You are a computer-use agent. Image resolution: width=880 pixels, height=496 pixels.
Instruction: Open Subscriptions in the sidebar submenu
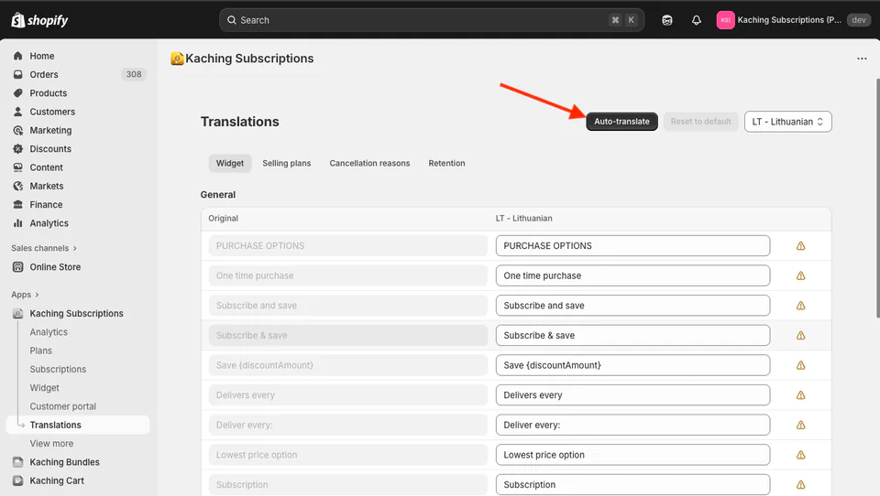tap(58, 369)
